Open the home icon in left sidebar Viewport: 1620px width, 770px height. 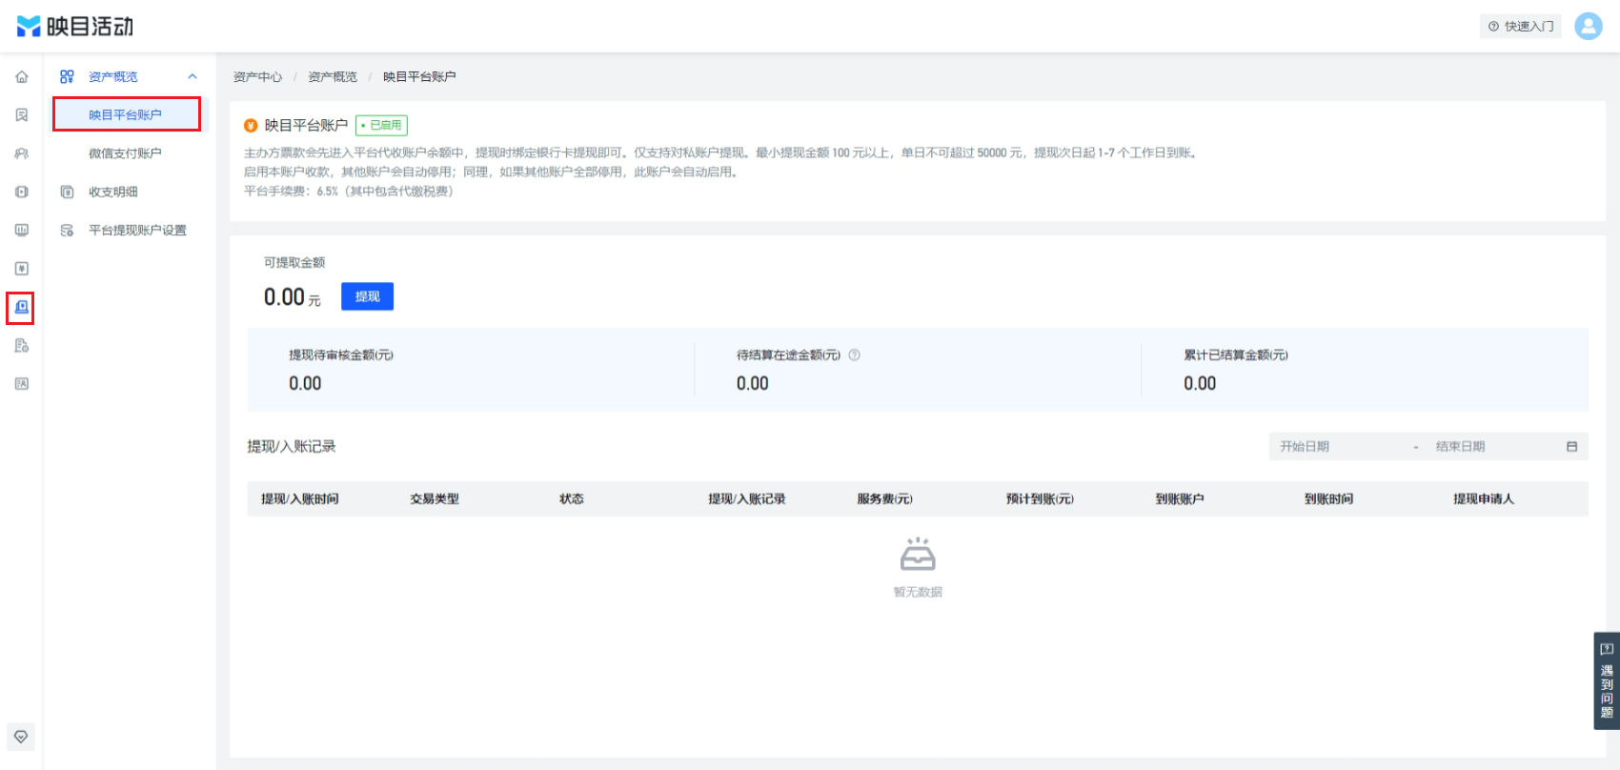21,77
